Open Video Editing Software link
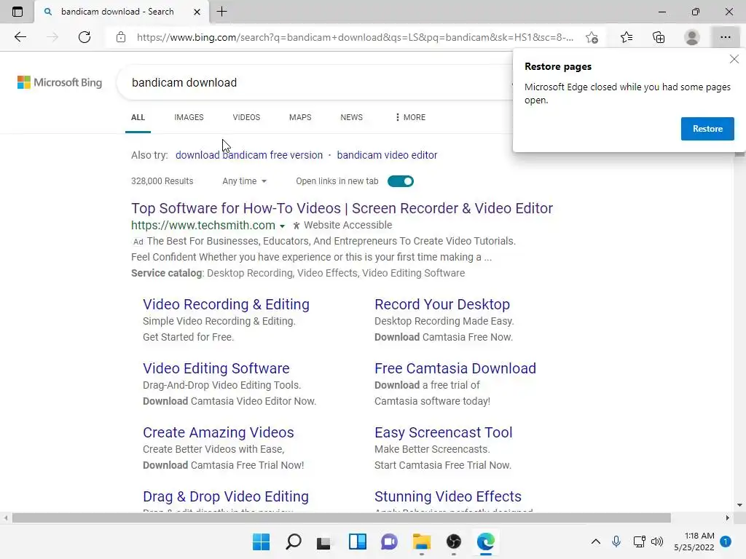This screenshot has height=559, width=746. [x=216, y=368]
